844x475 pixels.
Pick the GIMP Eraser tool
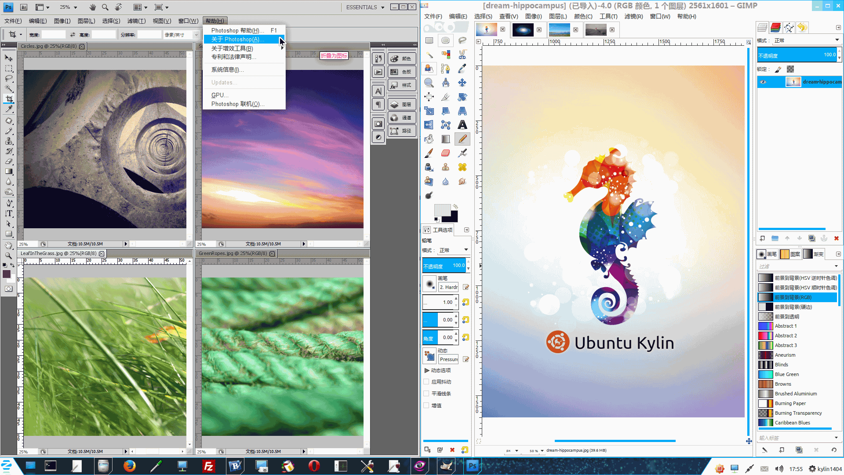click(x=445, y=153)
